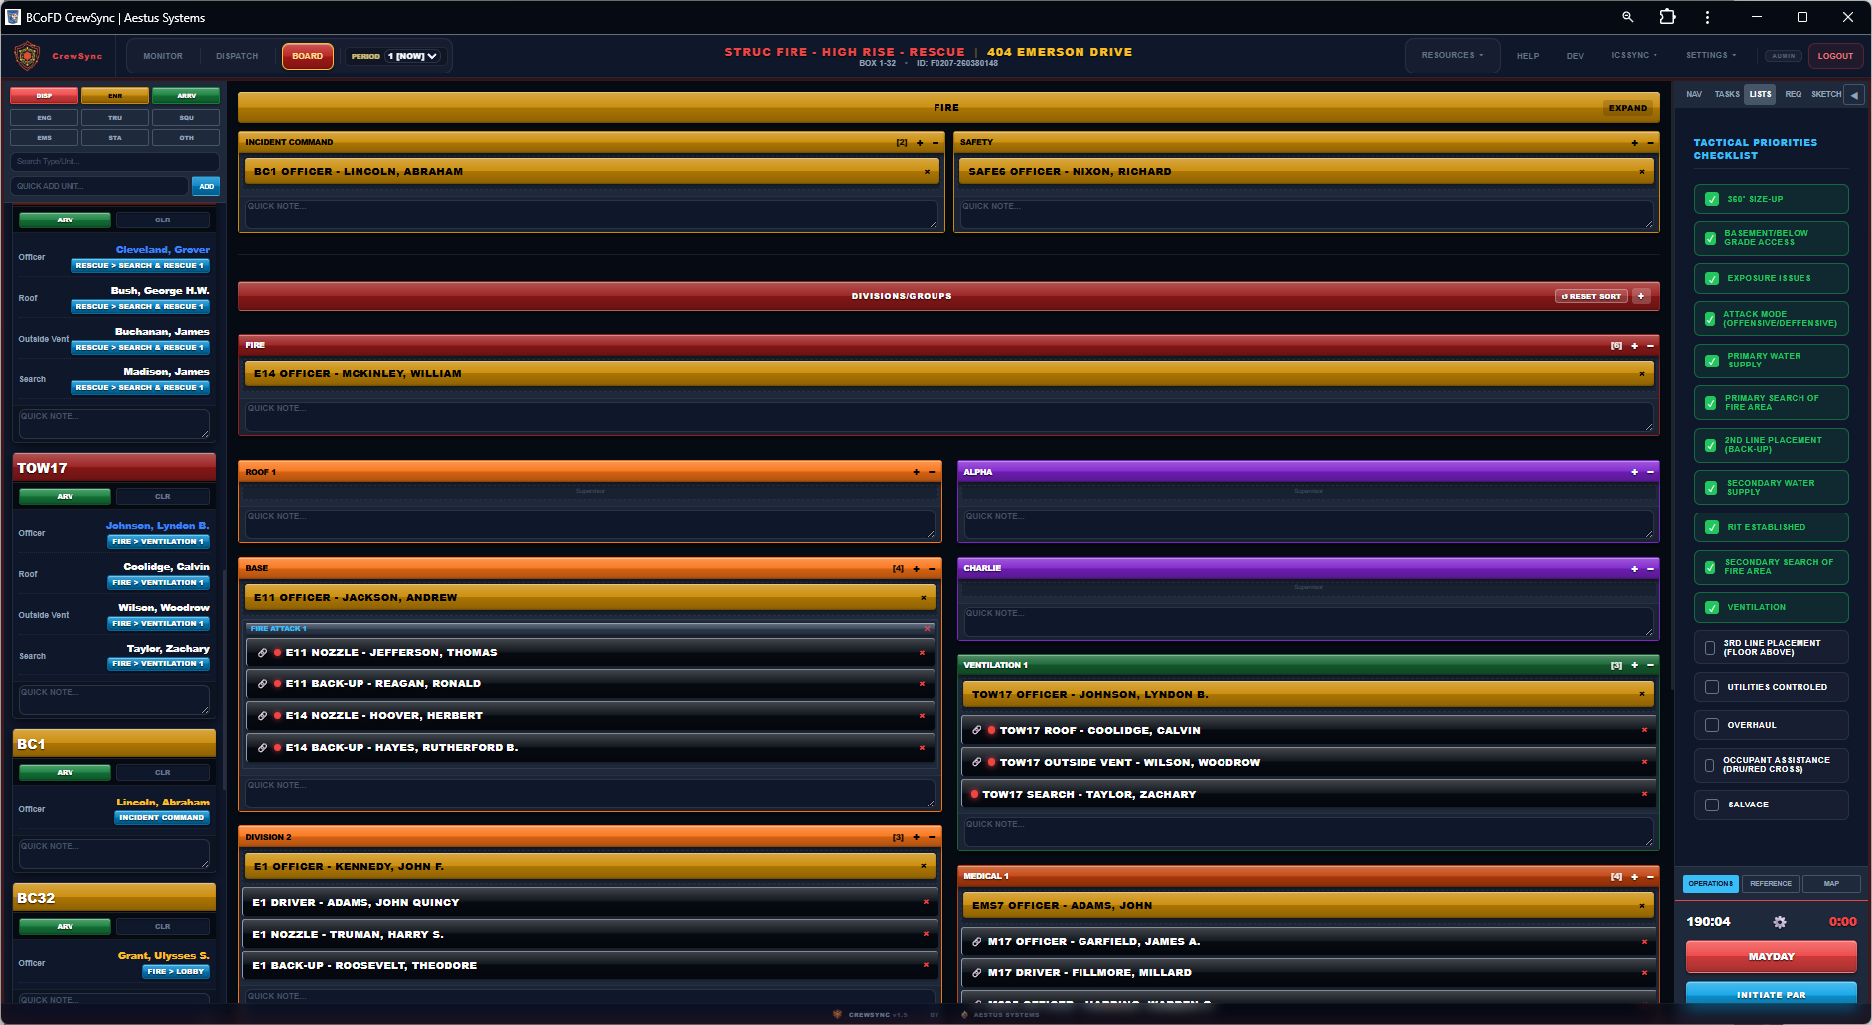This screenshot has height=1025, width=1872.
Task: Open the Period dropdown selector
Action: coord(412,56)
